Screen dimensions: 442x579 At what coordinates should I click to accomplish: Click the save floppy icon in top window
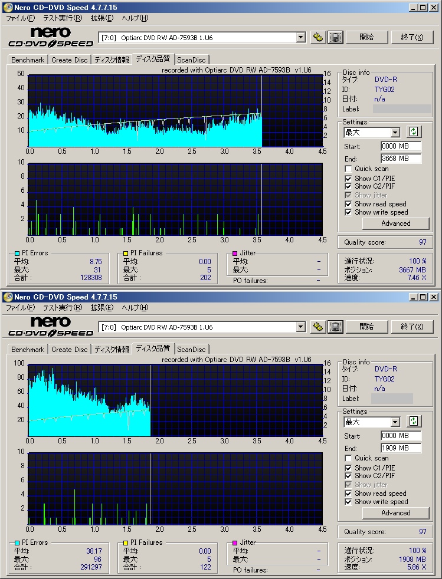335,37
